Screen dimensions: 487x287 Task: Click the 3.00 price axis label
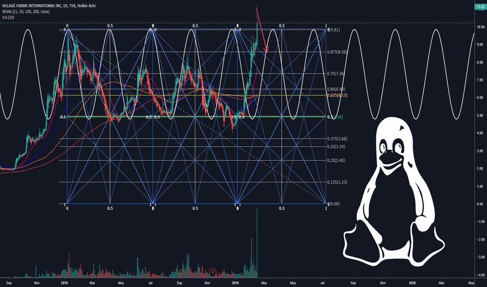pyautogui.click(x=480, y=151)
